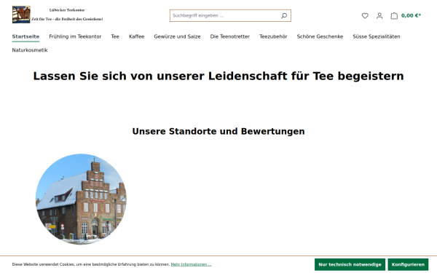Open the Mehr Informationen cookie link
This screenshot has width=437, height=273.
pyautogui.click(x=191, y=264)
